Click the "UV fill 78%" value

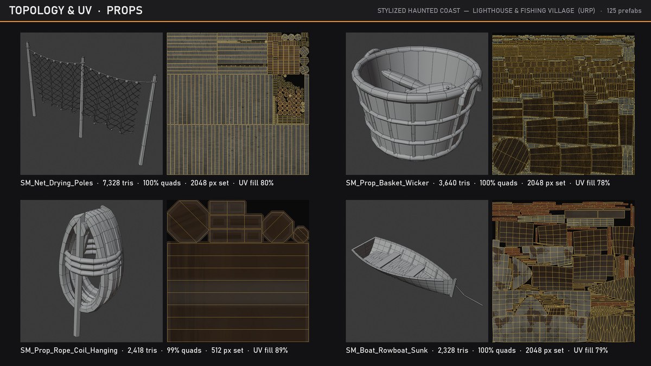[x=593, y=183]
